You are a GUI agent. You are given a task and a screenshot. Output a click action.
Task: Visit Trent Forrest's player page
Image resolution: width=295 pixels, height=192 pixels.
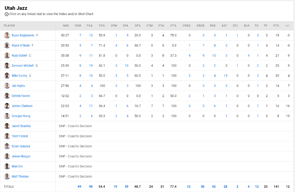[20, 136]
